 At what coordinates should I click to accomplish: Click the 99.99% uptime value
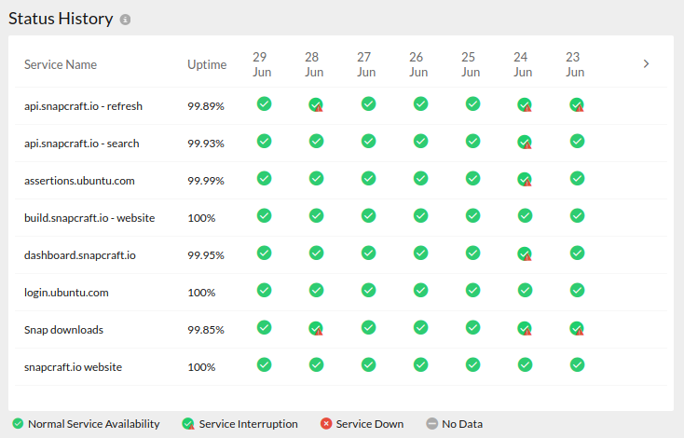[206, 181]
